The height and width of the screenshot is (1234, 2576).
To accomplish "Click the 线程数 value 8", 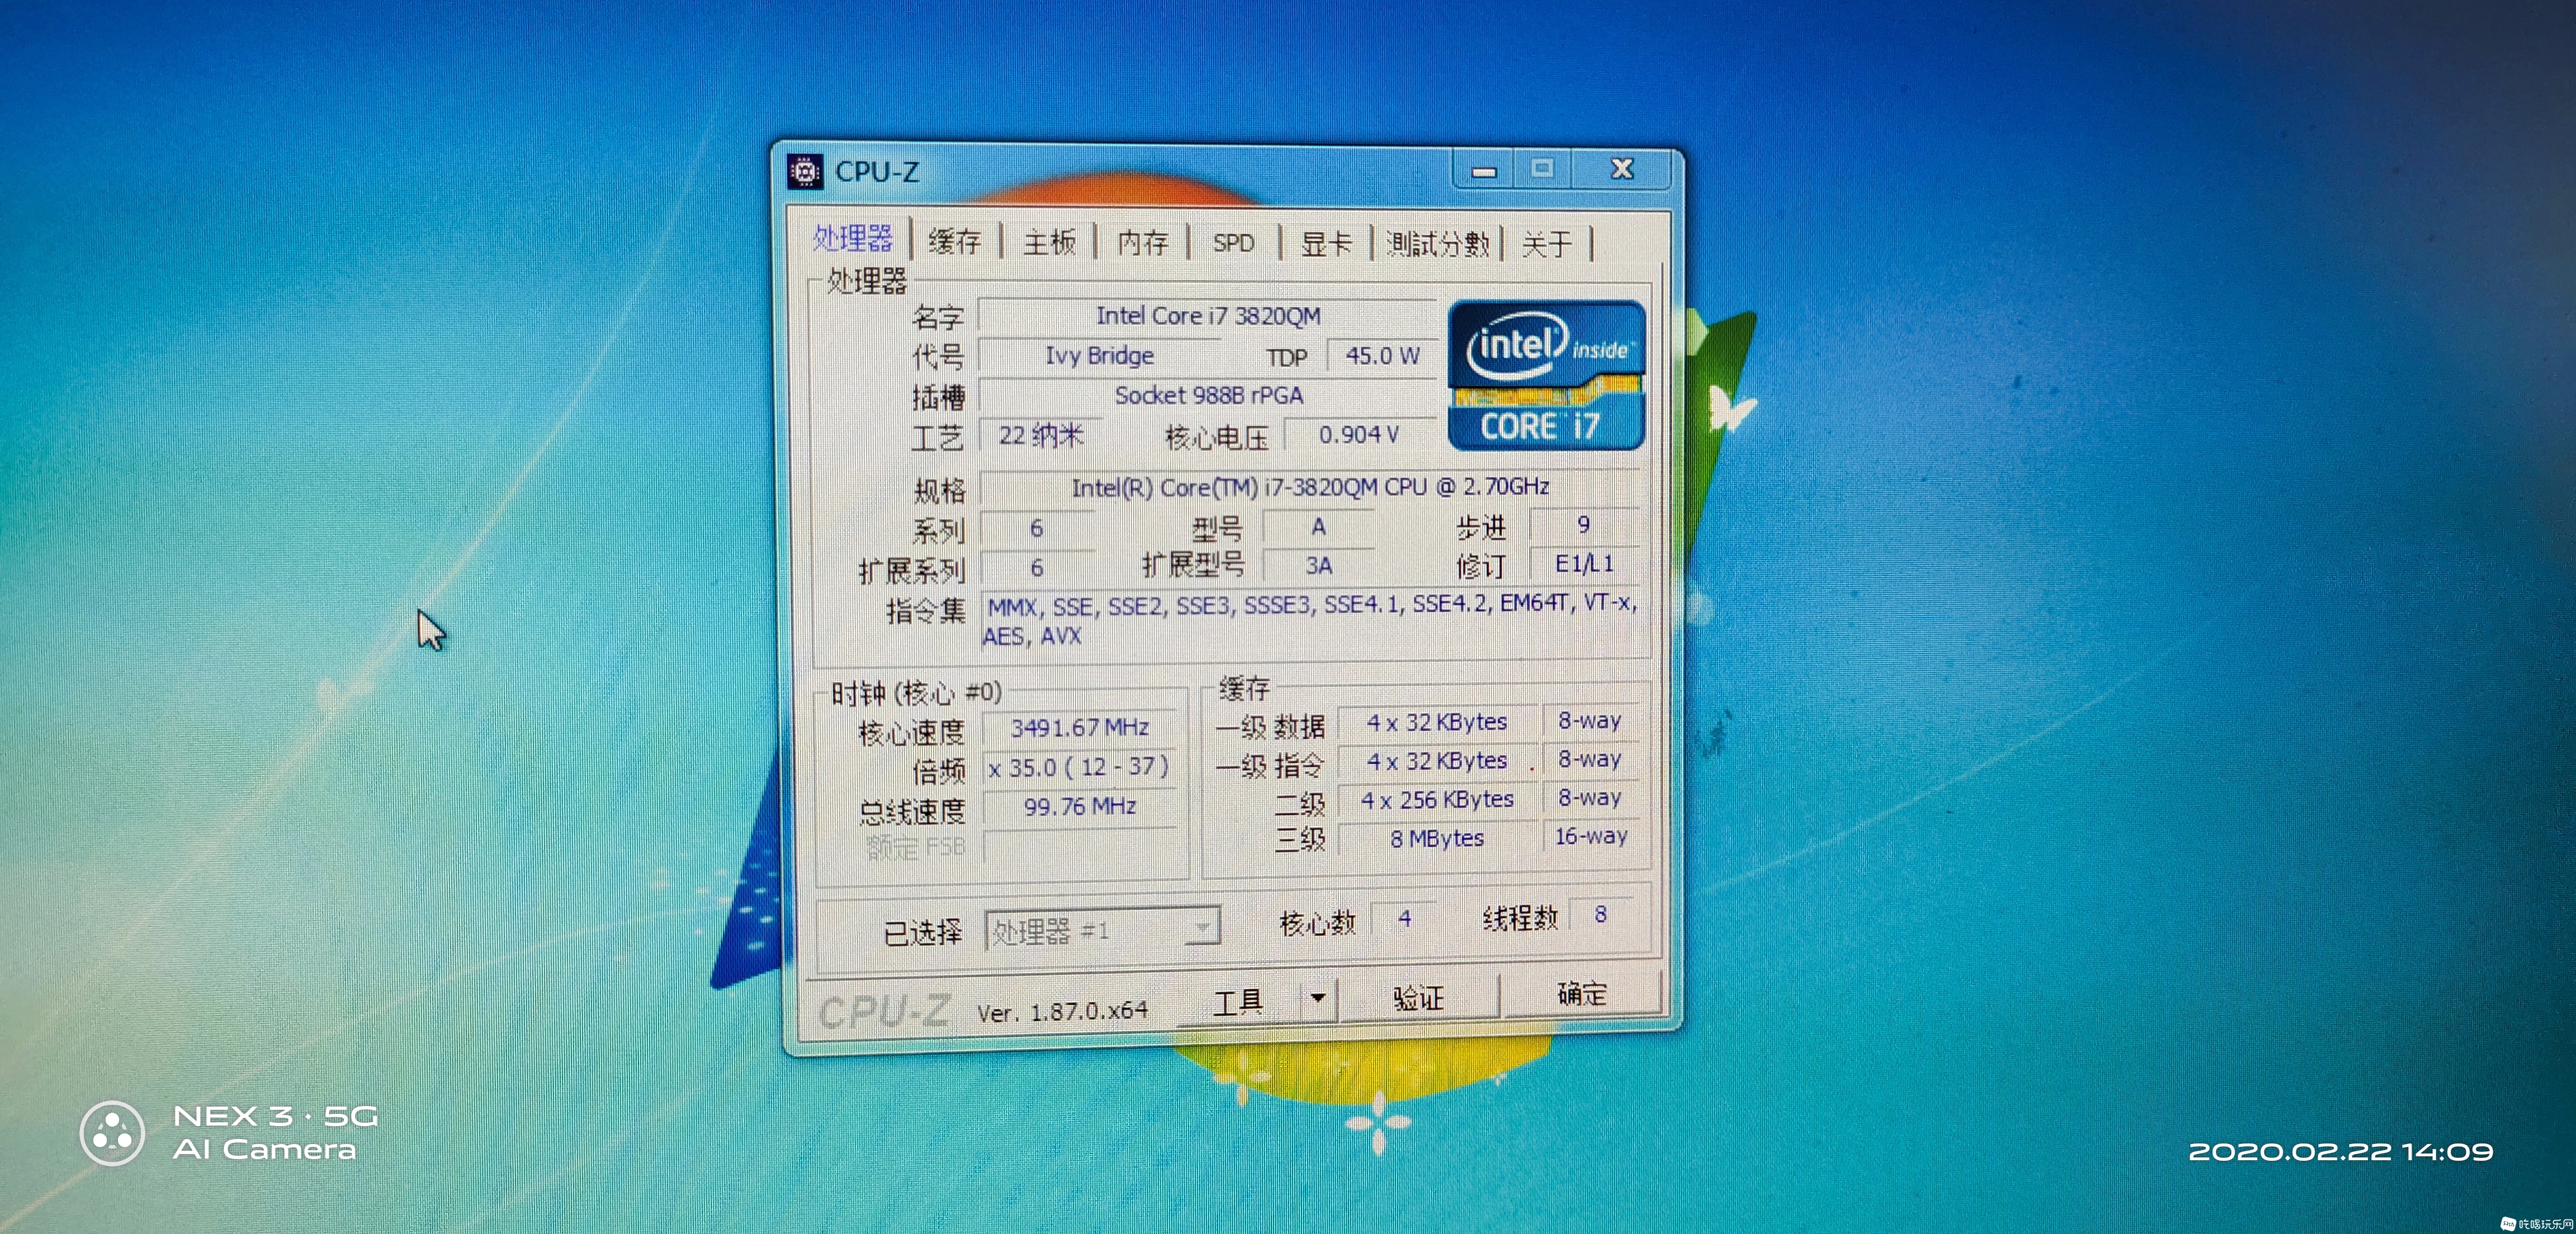I will tap(1601, 914).
